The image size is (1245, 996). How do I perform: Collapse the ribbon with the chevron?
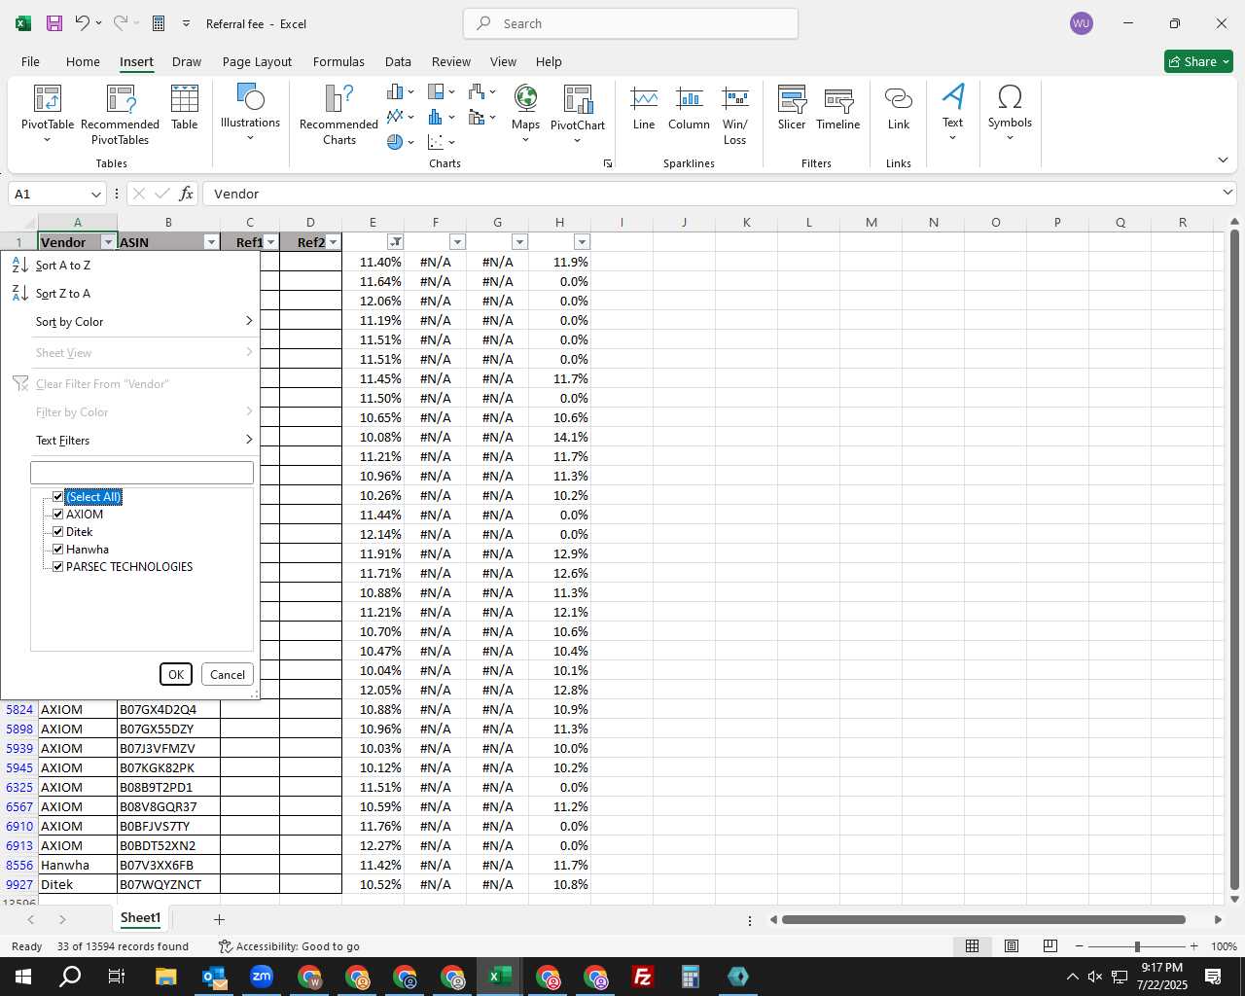coord(1223,160)
